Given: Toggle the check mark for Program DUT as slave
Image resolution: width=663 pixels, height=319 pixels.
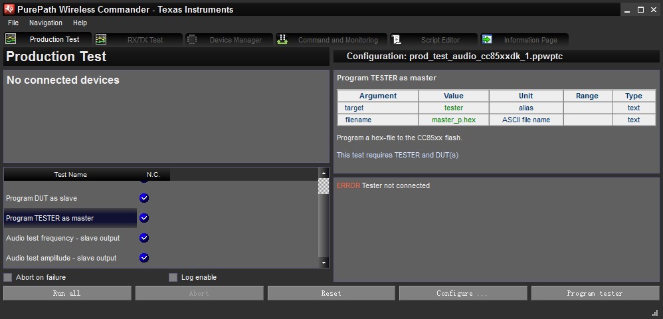Looking at the screenshot, I should point(144,198).
